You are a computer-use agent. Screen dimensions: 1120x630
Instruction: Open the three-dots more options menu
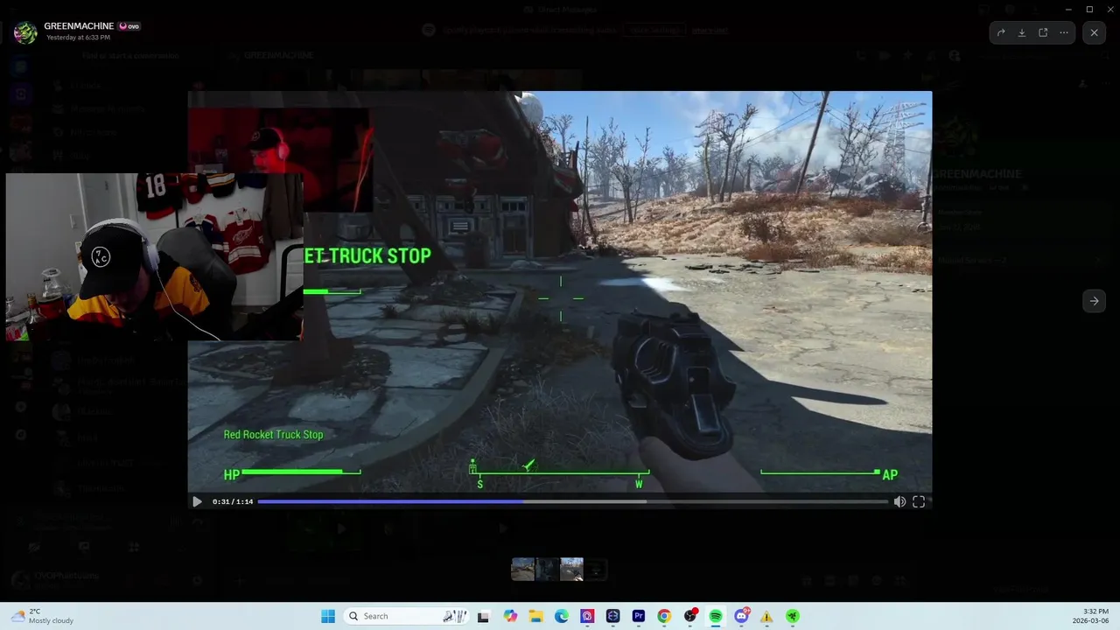(x=1064, y=32)
